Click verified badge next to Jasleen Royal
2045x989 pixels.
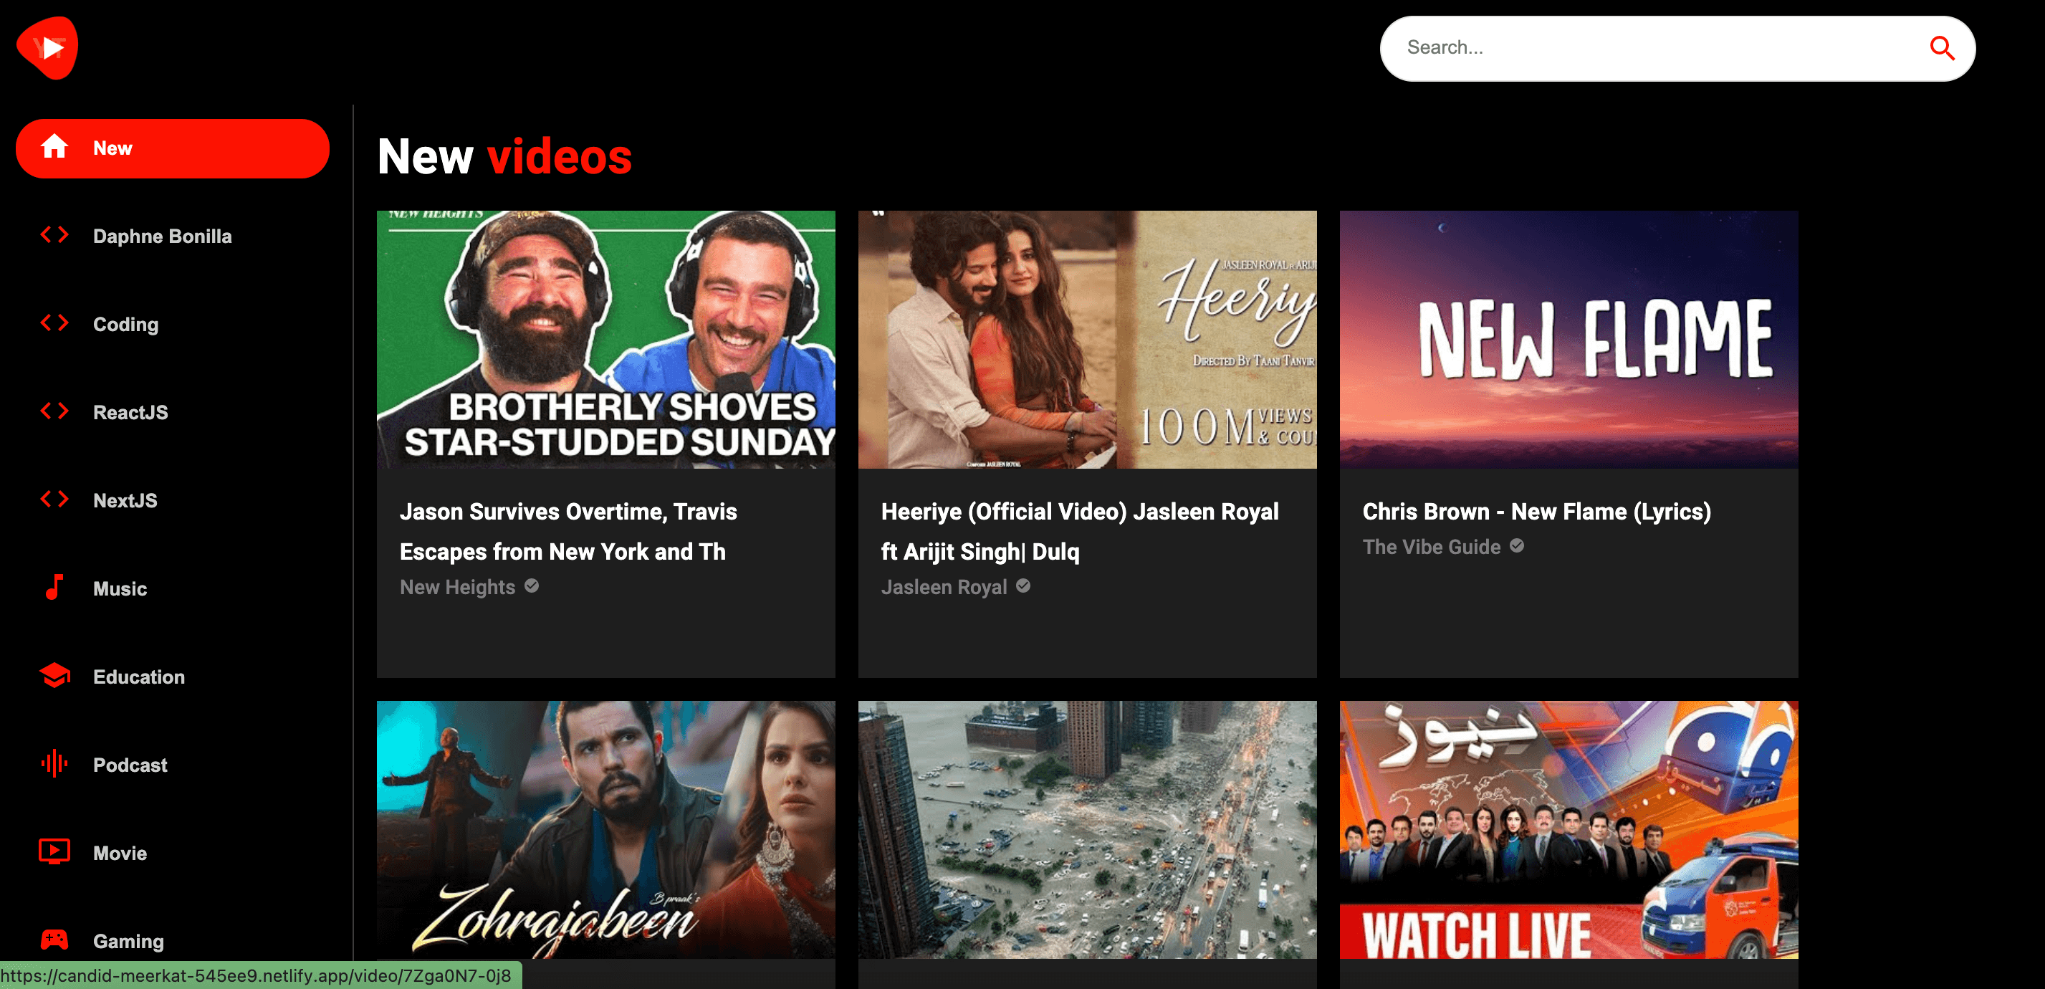(x=1023, y=586)
